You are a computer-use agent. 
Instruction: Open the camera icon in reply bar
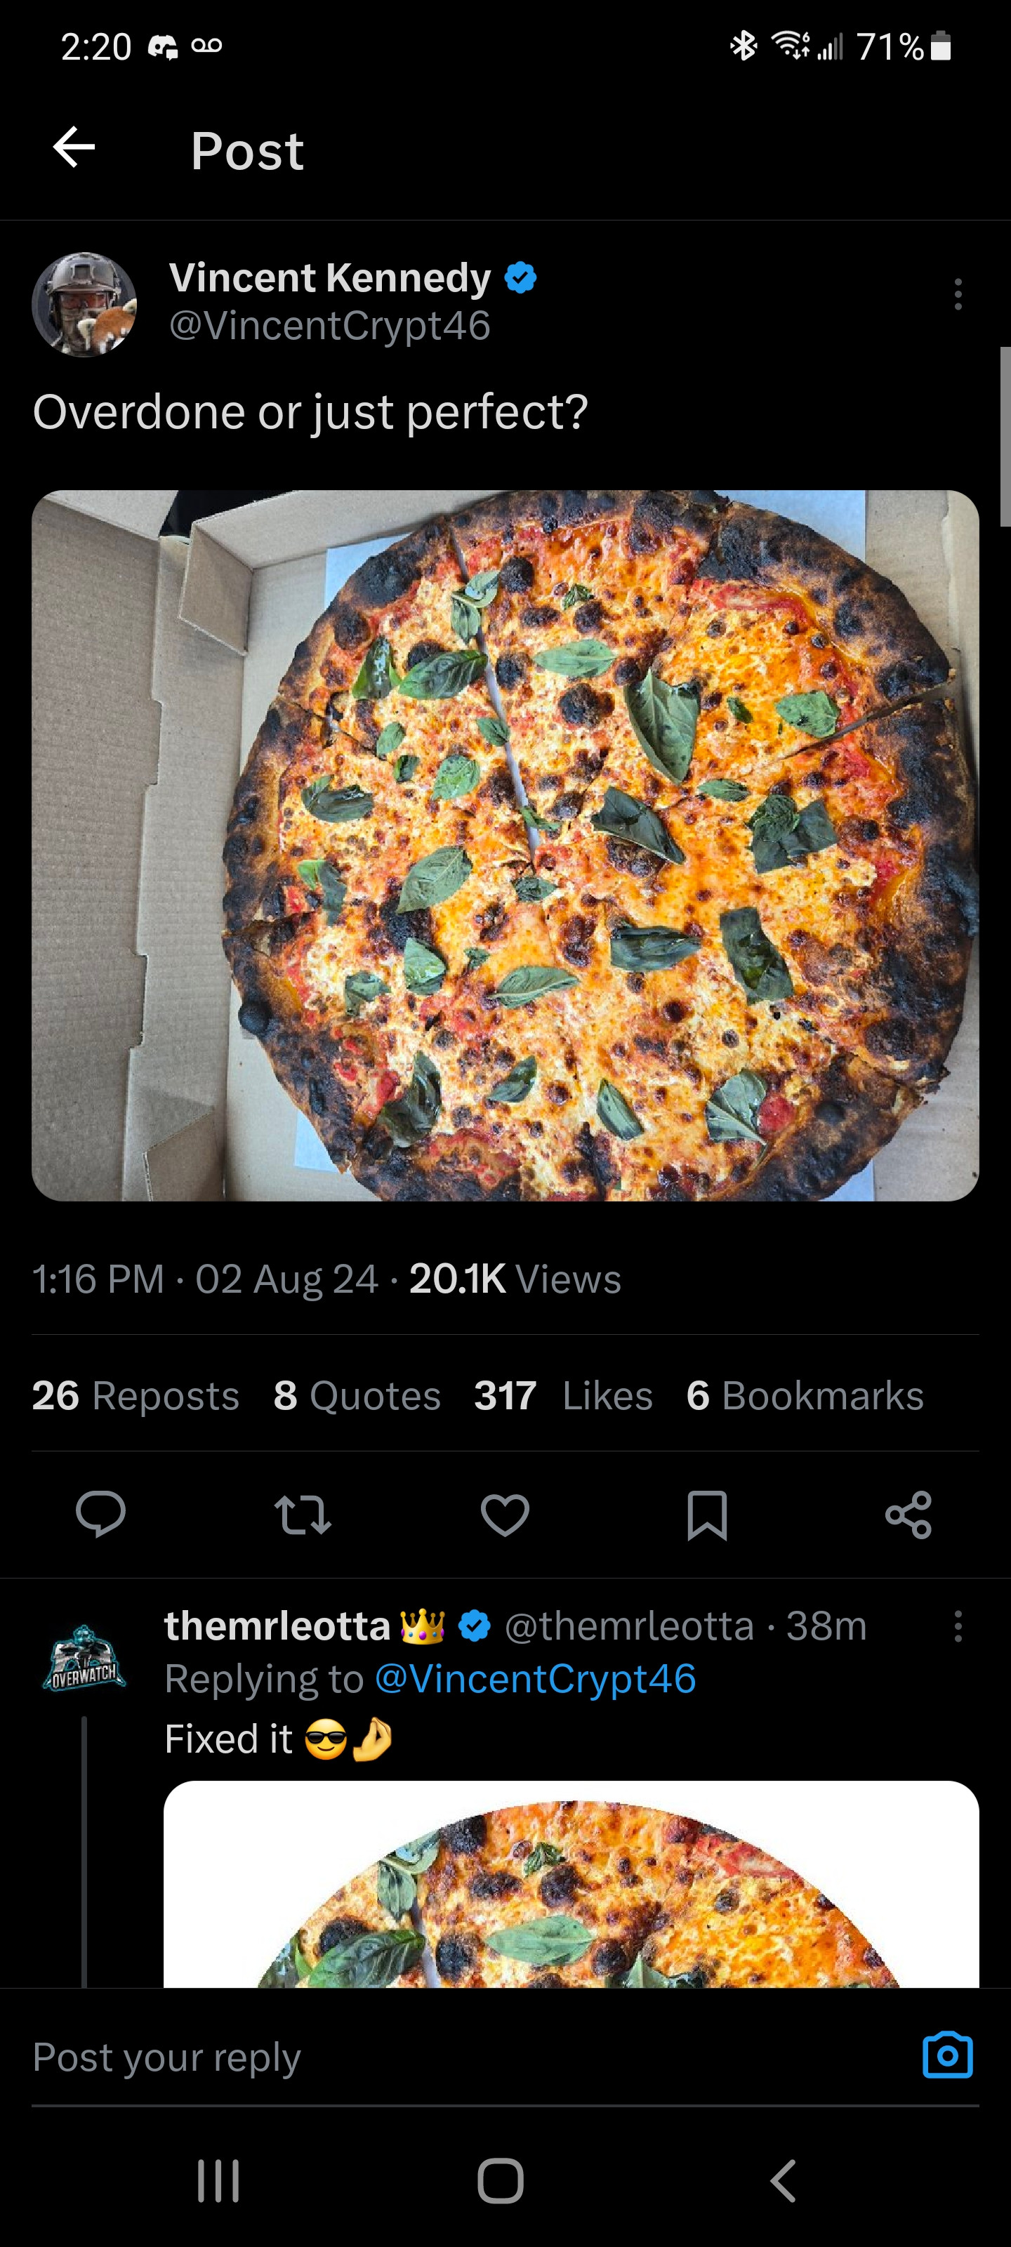pos(947,2056)
